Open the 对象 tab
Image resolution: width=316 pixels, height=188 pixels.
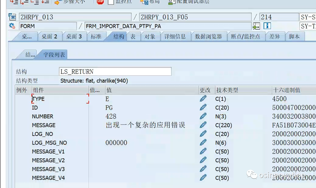coord(150,36)
